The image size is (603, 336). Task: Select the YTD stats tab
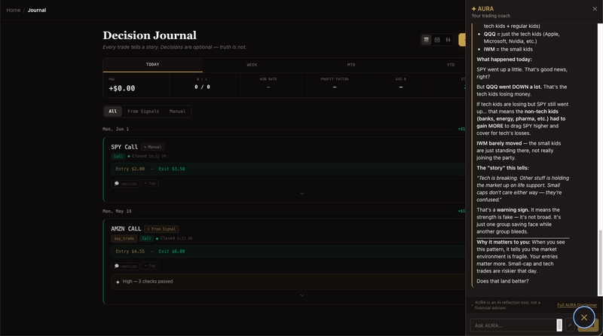tap(450, 65)
